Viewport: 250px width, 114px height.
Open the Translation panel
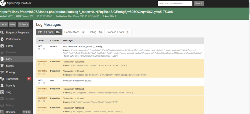[16, 79]
